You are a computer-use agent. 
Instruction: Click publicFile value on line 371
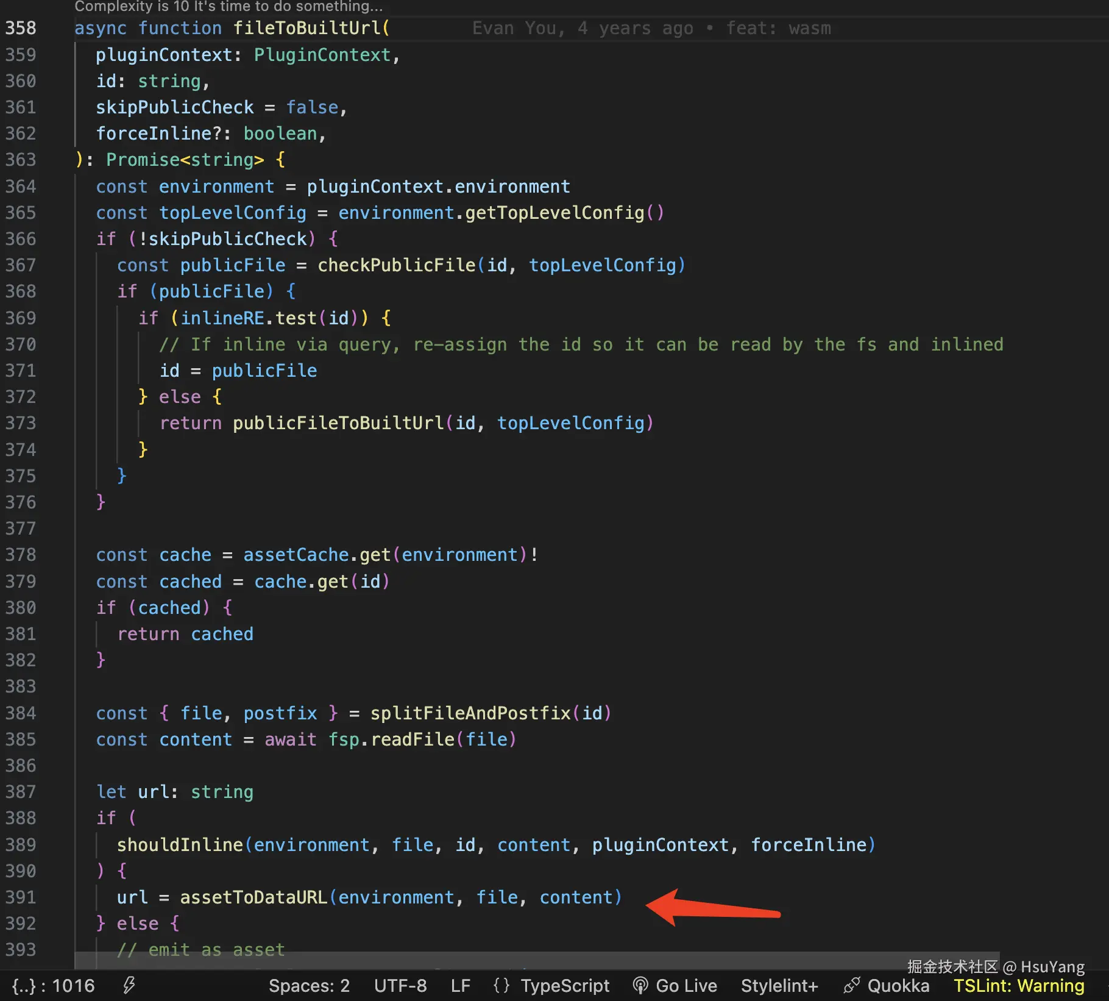(x=264, y=371)
